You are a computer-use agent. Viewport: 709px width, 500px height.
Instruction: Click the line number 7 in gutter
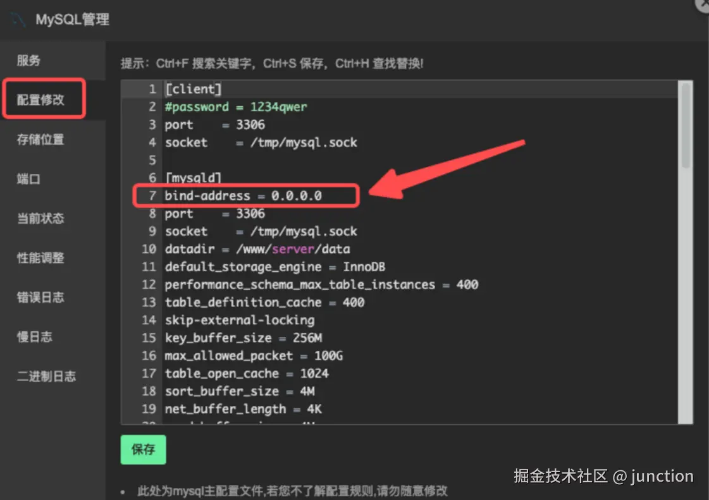[152, 196]
